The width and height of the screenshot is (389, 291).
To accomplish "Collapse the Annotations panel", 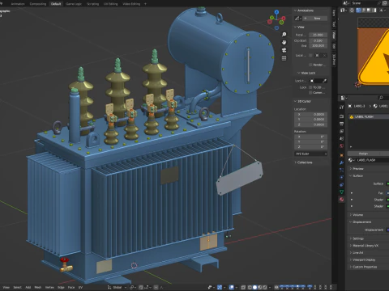I will click(304, 11).
